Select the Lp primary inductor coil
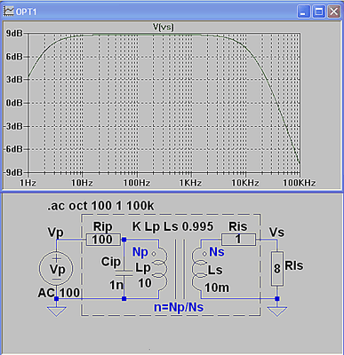 click(x=160, y=270)
